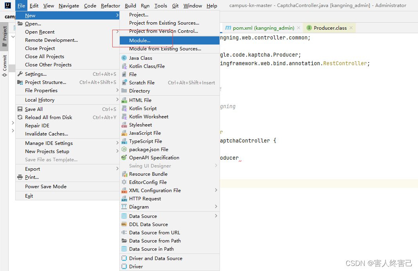The width and height of the screenshot is (418, 271).
Task: Click the JavaScript File icon
Action: pyautogui.click(x=124, y=133)
